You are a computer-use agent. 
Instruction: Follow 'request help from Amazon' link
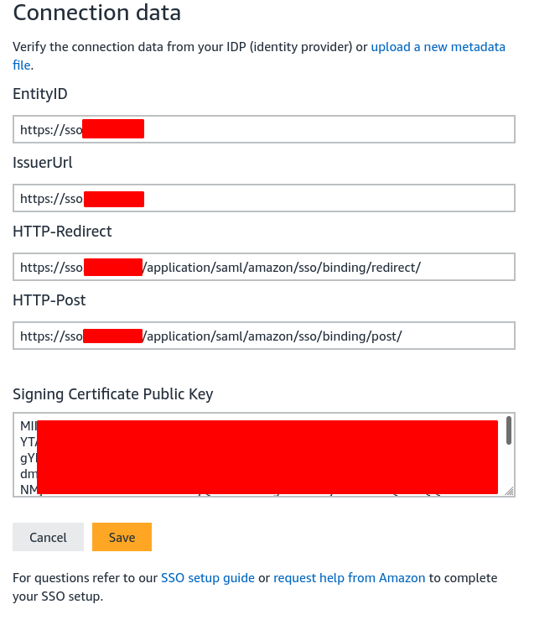350,578
